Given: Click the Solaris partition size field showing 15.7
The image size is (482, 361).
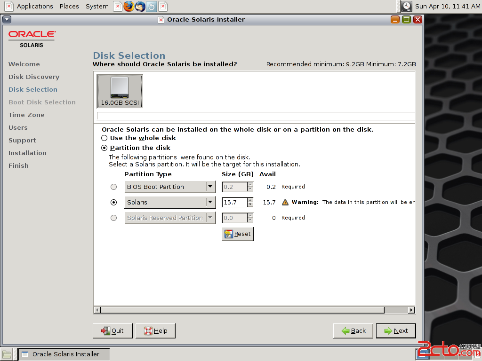Looking at the screenshot, I should click(x=234, y=202).
